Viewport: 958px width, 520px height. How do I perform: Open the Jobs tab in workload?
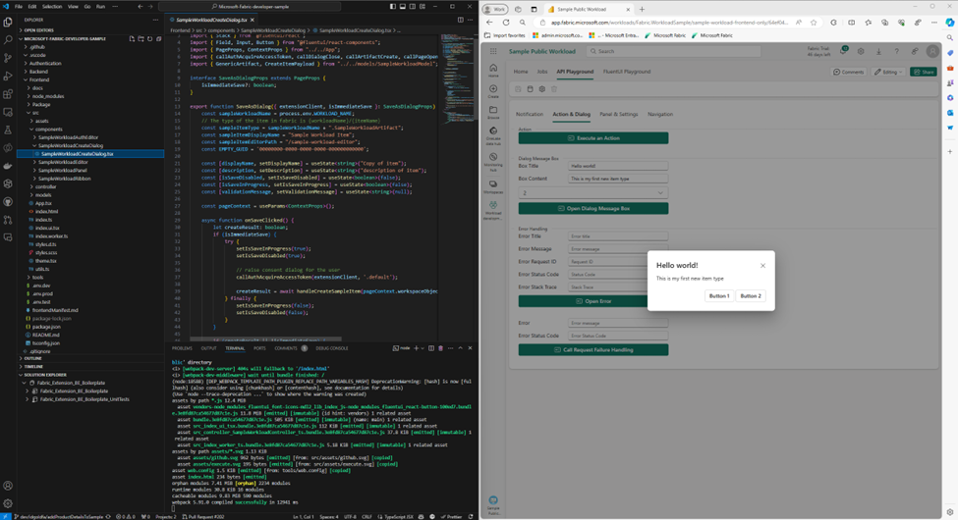(x=542, y=72)
